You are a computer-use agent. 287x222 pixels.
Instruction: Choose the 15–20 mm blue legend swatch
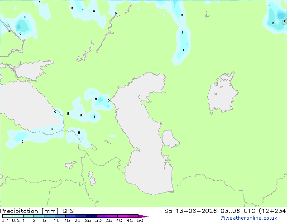point(70,216)
